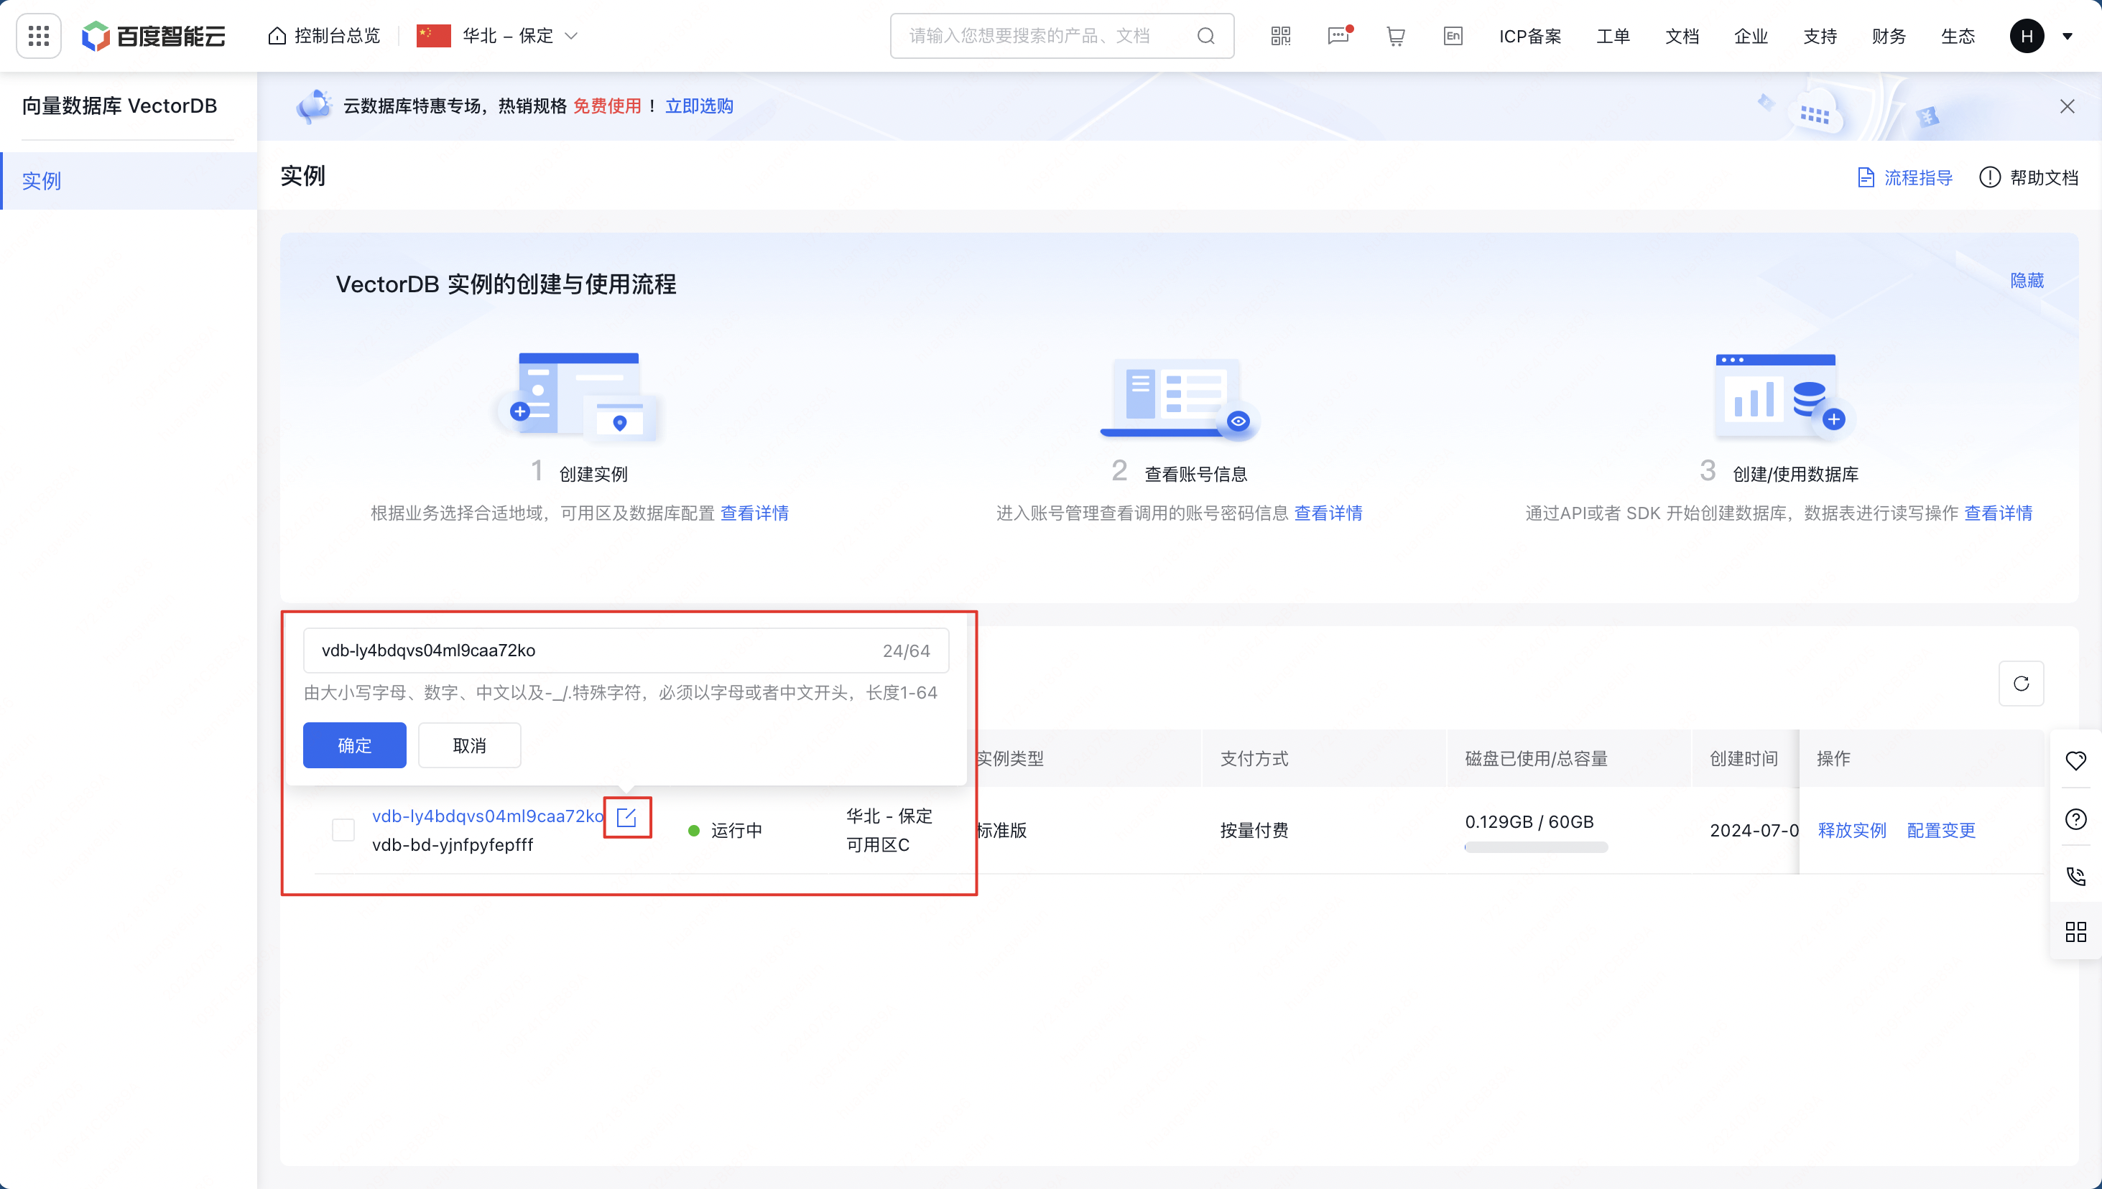
Task: Click the vdb-bd-yjnfpyfepfff instance ID text
Action: tap(453, 844)
